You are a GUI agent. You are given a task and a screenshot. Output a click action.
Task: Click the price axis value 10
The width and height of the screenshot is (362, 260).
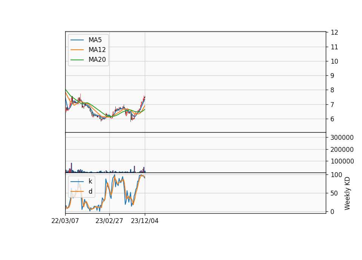click(x=334, y=61)
